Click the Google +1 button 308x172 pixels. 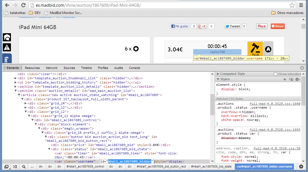pyautogui.click(x=202, y=26)
